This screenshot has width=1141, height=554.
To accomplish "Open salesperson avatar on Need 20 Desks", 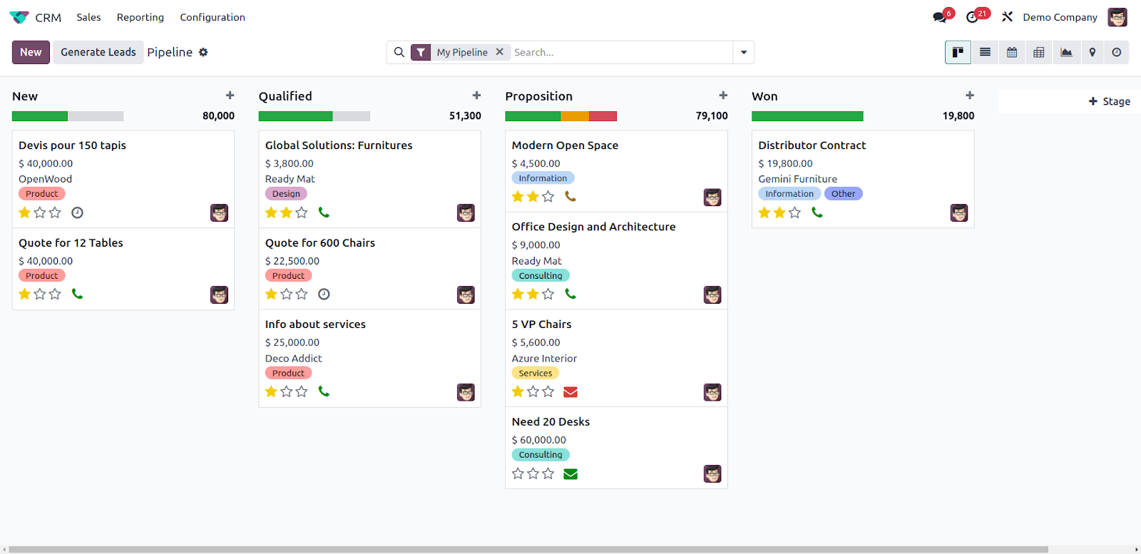I will coord(712,474).
